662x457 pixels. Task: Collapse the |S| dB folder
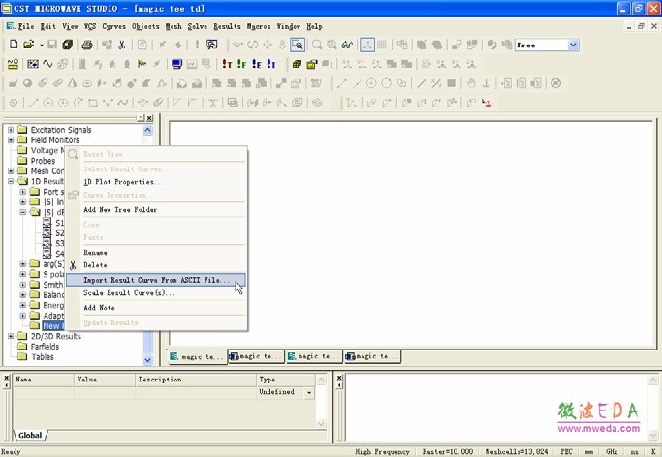23,212
